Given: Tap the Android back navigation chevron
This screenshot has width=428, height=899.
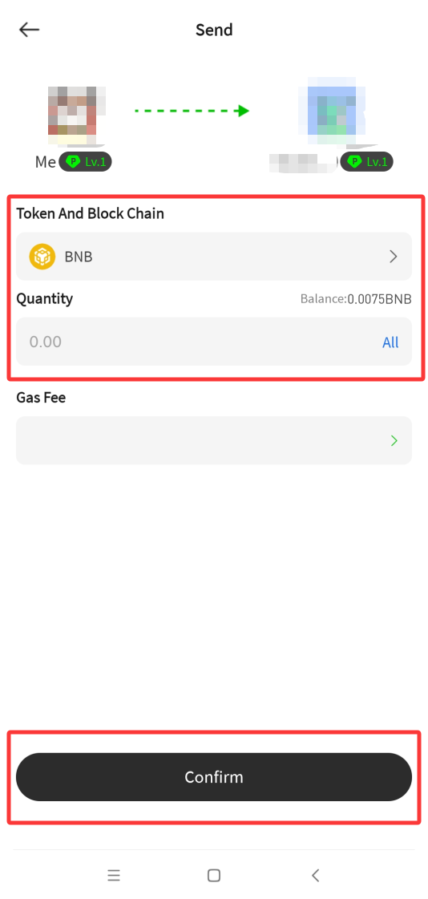Looking at the screenshot, I should click(x=314, y=875).
